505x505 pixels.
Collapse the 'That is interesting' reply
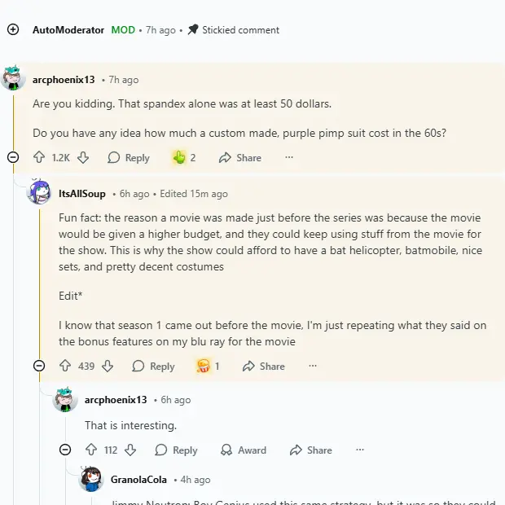tap(65, 450)
